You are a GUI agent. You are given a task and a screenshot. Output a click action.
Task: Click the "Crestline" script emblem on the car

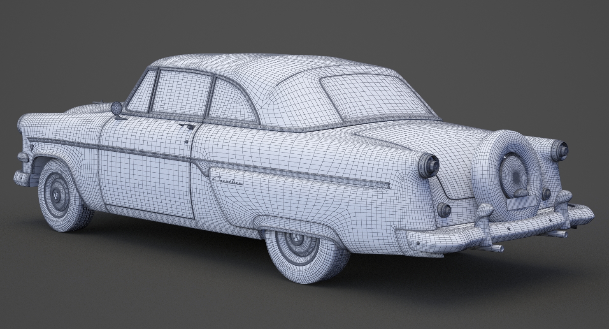[227, 180]
